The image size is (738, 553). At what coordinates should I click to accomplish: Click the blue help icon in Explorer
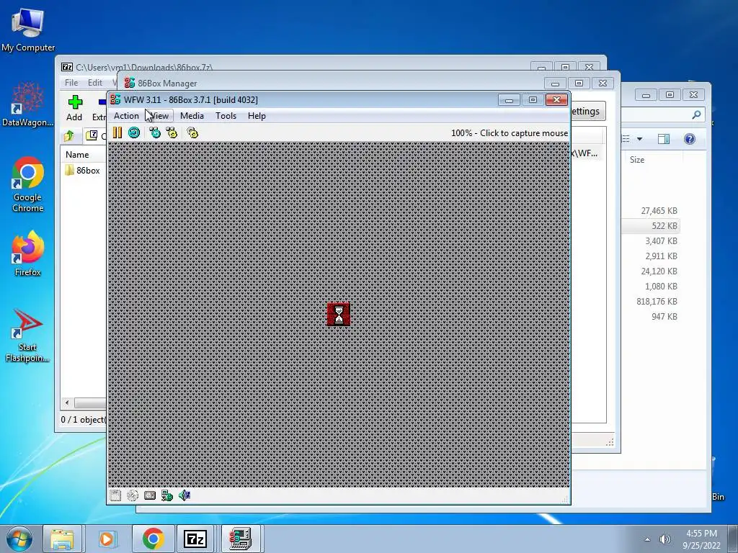(690, 139)
